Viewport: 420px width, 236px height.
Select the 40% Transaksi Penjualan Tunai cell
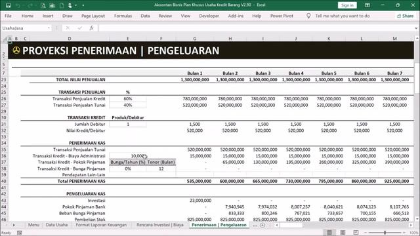pos(128,105)
